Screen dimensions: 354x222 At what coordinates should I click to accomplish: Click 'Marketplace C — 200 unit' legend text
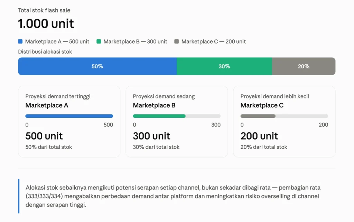pyautogui.click(x=214, y=41)
